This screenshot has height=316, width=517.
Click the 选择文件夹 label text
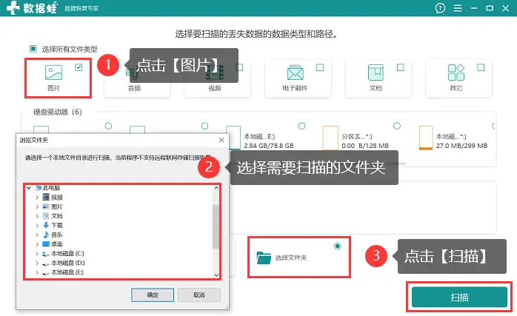[x=291, y=258]
